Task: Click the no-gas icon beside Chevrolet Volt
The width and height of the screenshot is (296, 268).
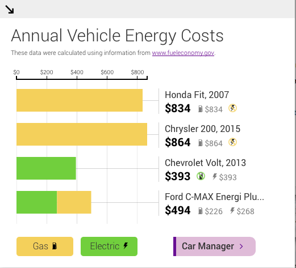Action: [201, 176]
